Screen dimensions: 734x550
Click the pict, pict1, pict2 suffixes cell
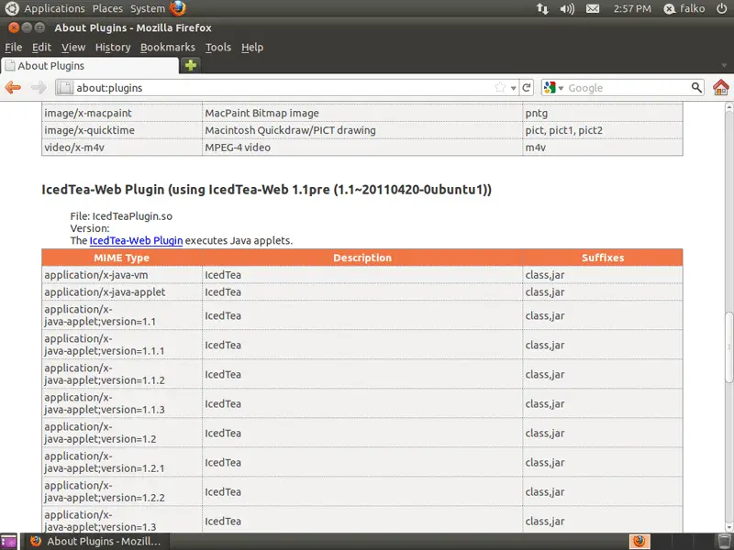603,130
